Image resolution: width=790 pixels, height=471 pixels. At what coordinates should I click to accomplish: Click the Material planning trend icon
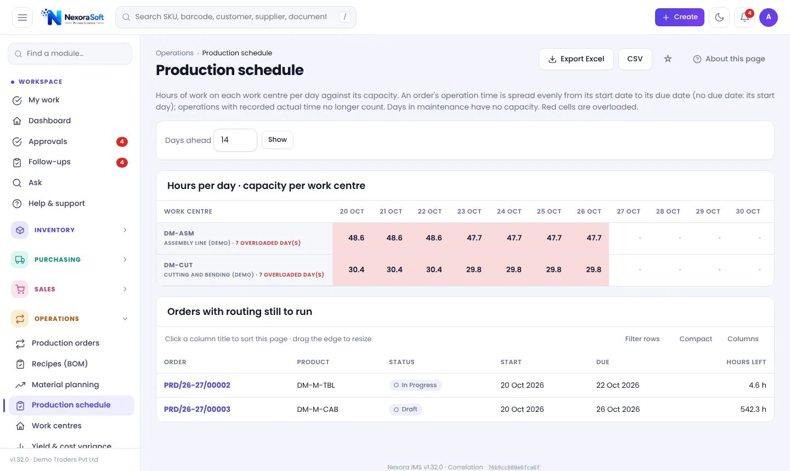20,385
